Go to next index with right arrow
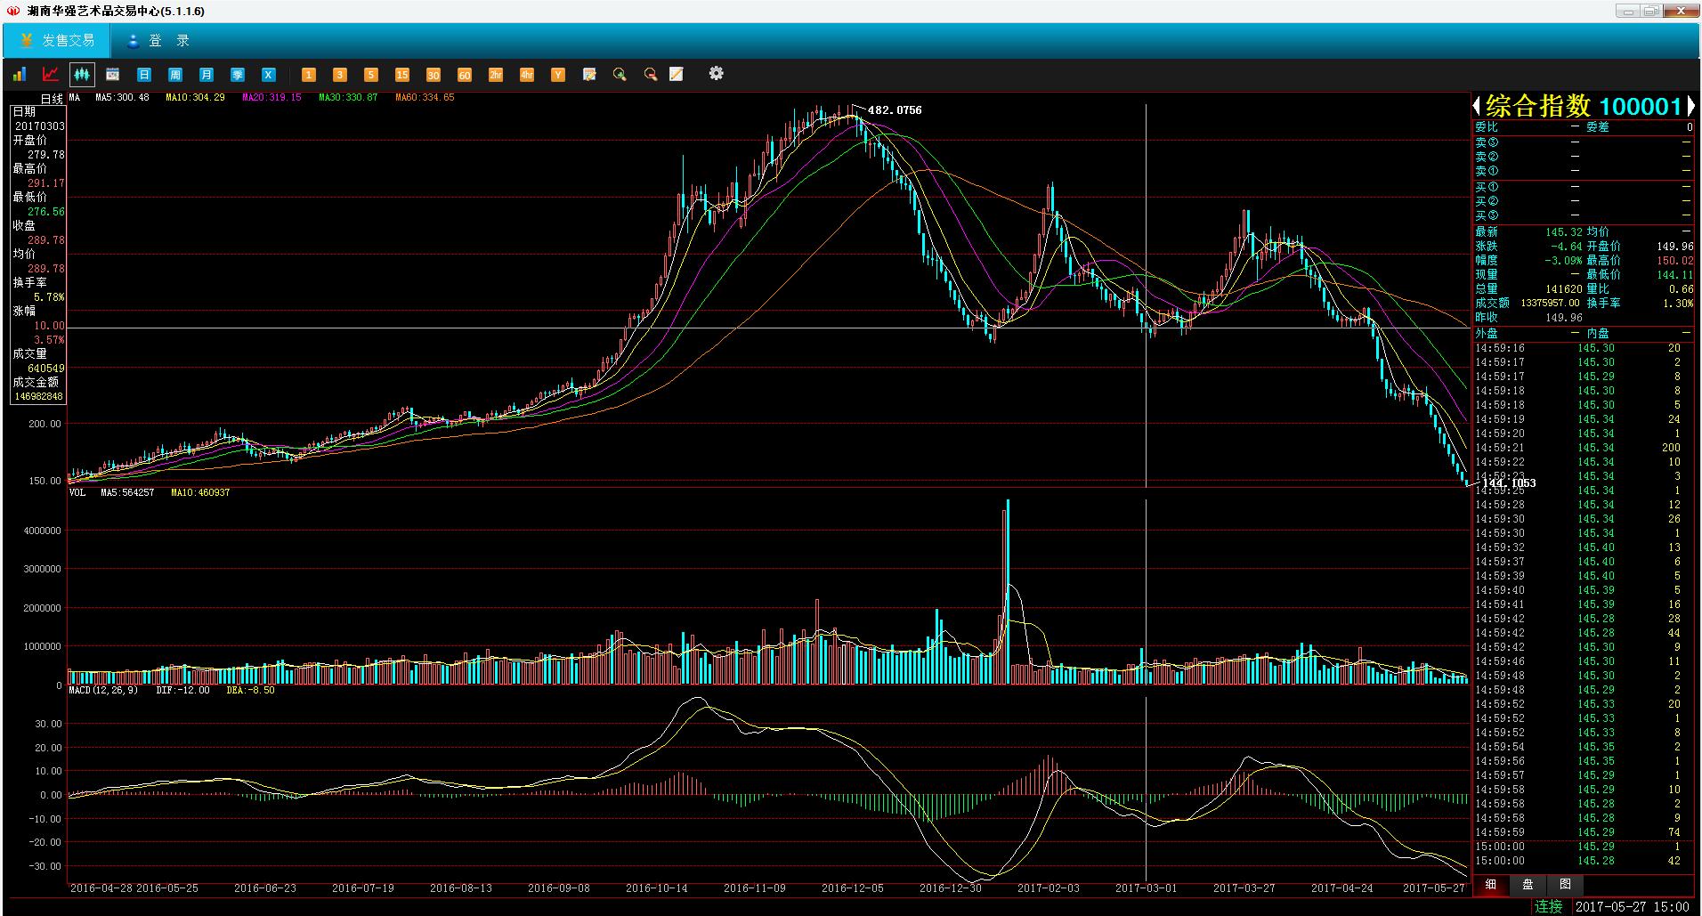Screen dimensions: 1702x916 click(x=1691, y=107)
